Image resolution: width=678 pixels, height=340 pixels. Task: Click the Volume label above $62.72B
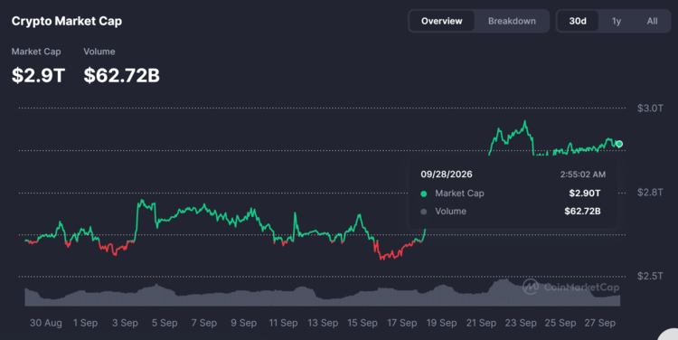click(x=99, y=52)
